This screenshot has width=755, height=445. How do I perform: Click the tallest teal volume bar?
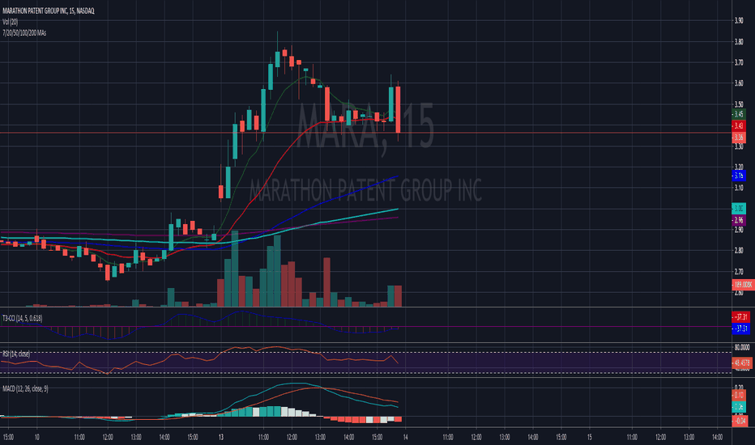[235, 269]
